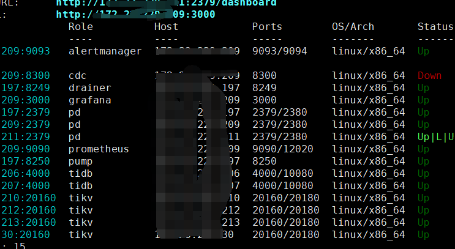Click the ID cell 213:20160

pos(28,222)
